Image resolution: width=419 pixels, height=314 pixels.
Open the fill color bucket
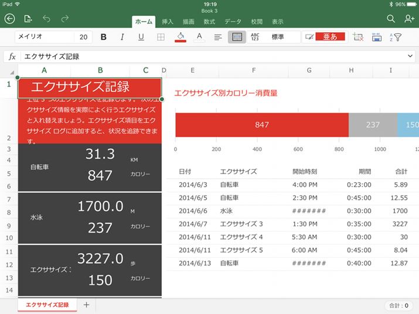click(180, 37)
